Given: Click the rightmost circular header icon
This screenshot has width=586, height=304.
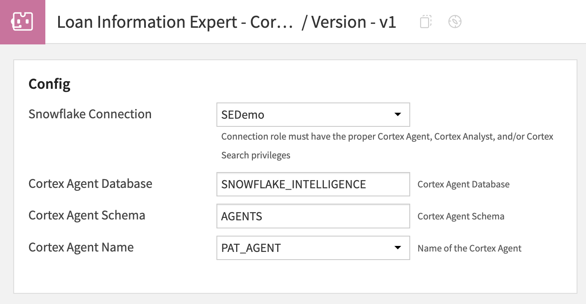Looking at the screenshot, I should [x=455, y=21].
